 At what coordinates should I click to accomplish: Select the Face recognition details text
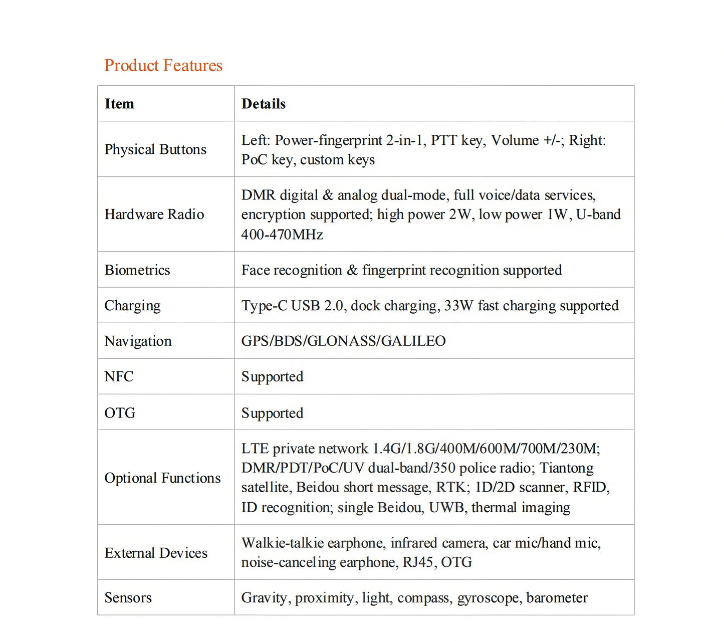401,270
